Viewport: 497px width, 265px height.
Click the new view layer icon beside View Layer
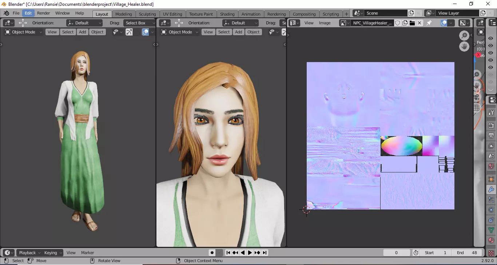tap(483, 13)
